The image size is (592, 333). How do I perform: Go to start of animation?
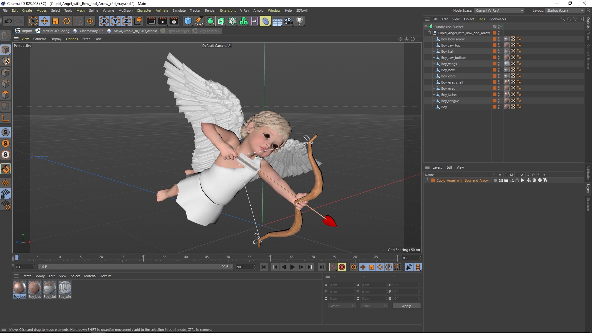click(264, 267)
